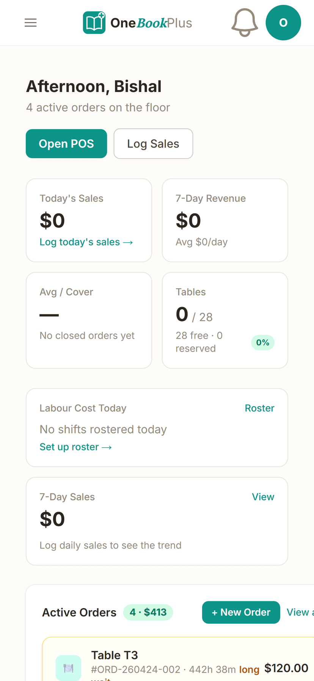314x681 pixels.
Task: Click the Table T3 plate icon
Action: (x=68, y=668)
